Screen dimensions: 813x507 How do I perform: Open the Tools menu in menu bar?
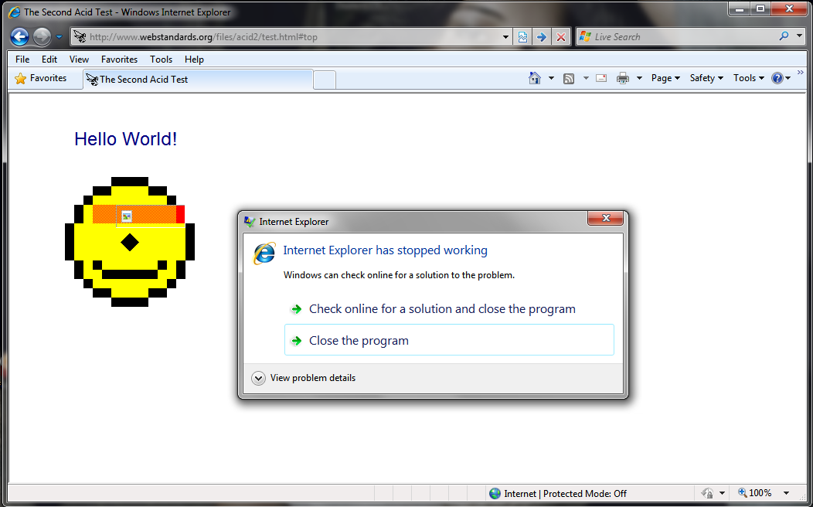(x=162, y=59)
